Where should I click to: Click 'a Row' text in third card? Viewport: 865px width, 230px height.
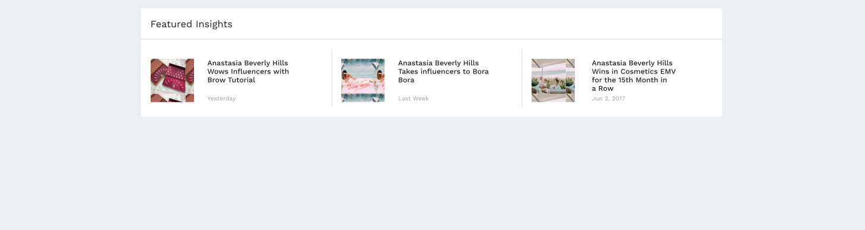point(603,88)
